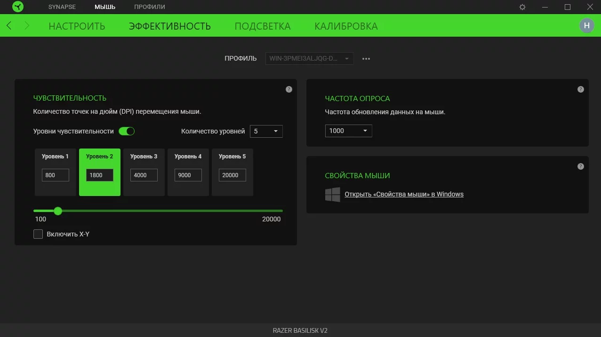Click the help icon in Чувствительность panel
This screenshot has height=337, width=601.
point(289,89)
